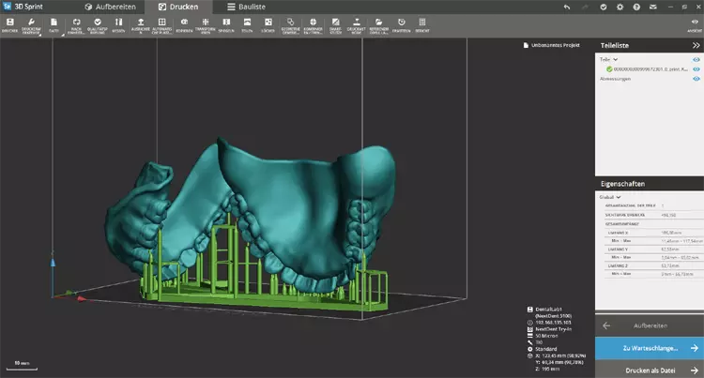The width and height of the screenshot is (704, 378).
Task: Expand the Datei corner arrow
Action: (62, 35)
